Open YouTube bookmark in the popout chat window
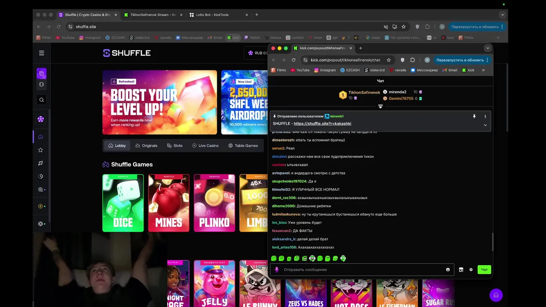 pyautogui.click(x=300, y=70)
